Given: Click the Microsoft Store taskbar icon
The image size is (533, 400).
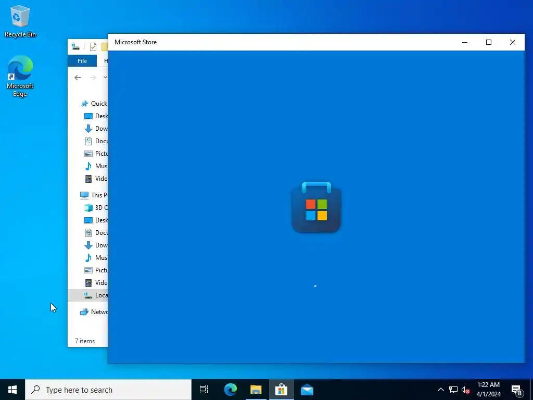Looking at the screenshot, I should [x=282, y=390].
